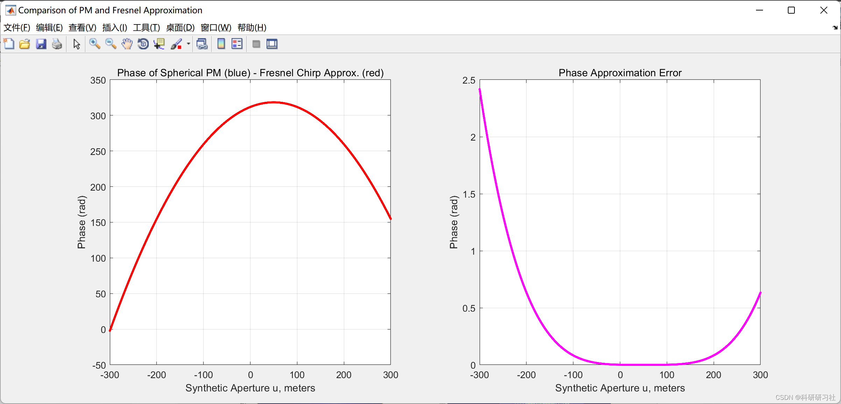Enable the Rotate 3D tool
The height and width of the screenshot is (404, 841).
click(143, 44)
